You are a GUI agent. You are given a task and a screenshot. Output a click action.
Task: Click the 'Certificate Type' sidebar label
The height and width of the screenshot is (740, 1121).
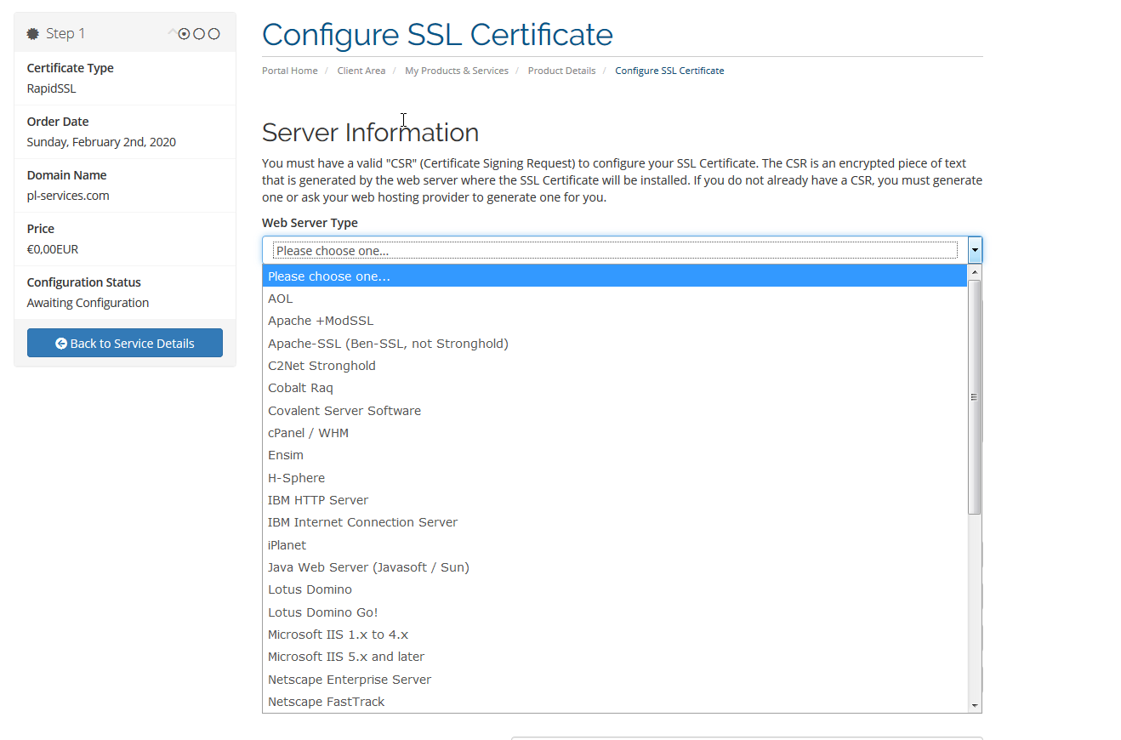click(70, 68)
